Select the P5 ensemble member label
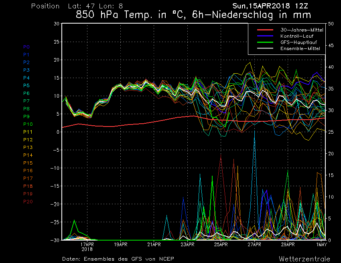The image size is (341, 263). [x=26, y=85]
